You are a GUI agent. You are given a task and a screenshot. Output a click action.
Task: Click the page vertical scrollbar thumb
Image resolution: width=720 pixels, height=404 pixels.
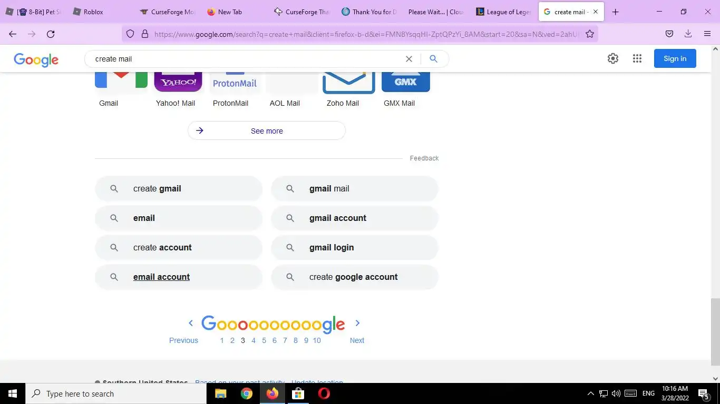715,331
